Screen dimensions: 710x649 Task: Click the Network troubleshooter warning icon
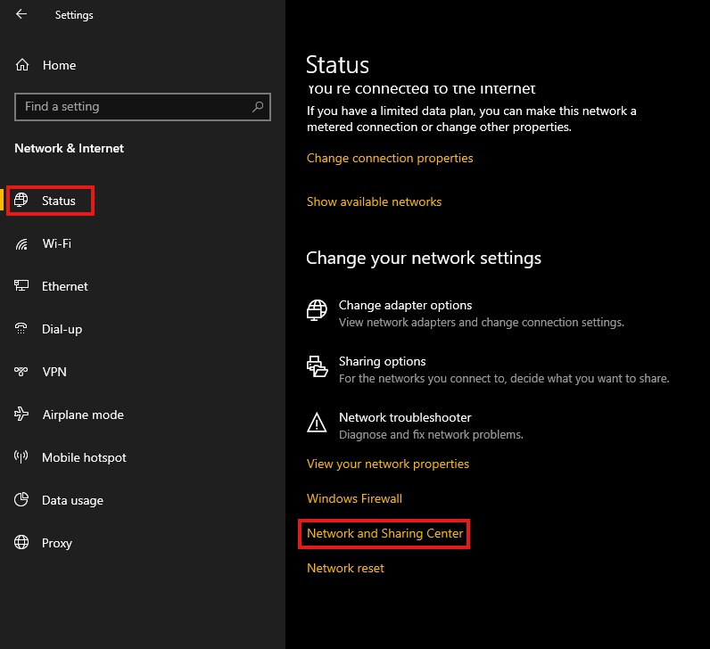317,423
